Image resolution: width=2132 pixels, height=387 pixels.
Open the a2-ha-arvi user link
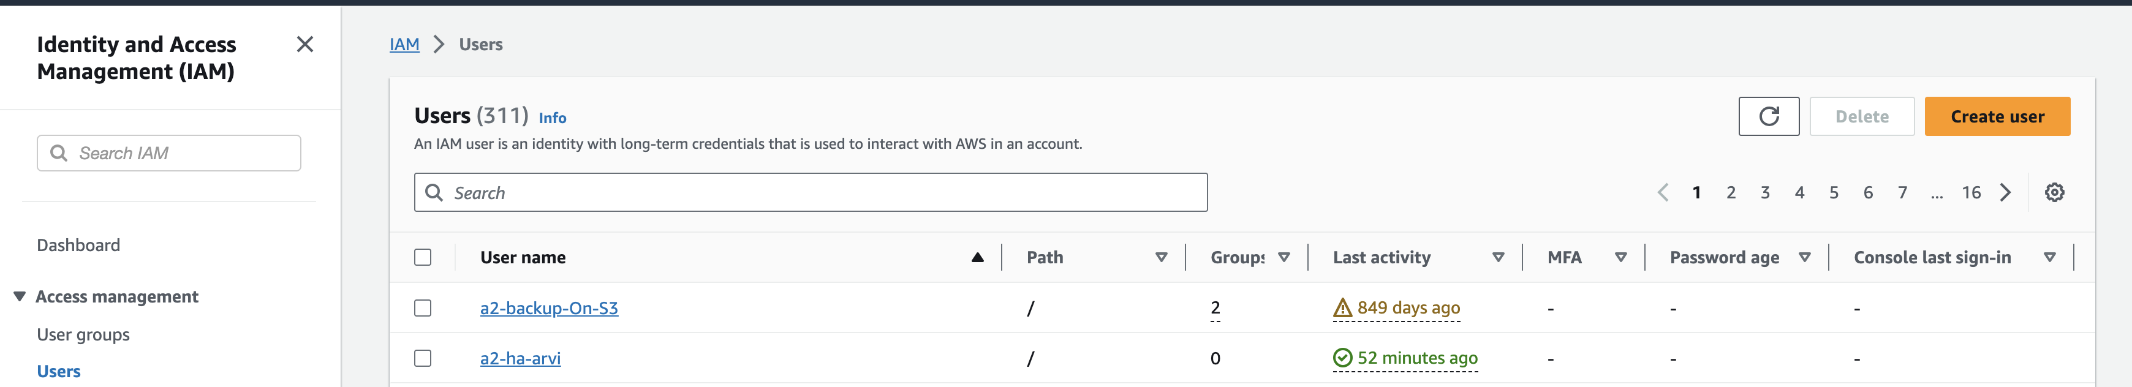tap(520, 358)
